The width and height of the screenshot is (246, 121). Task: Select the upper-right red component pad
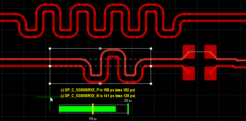click(x=210, y=52)
